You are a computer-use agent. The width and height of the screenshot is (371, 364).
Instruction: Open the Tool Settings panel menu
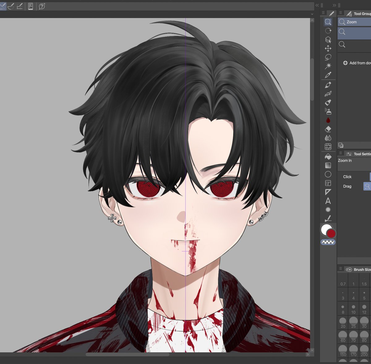340,153
